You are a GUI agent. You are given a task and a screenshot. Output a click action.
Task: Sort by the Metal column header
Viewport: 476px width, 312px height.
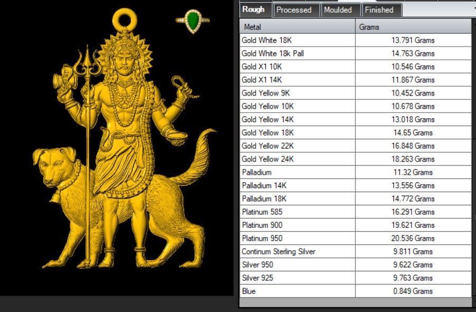[297, 27]
